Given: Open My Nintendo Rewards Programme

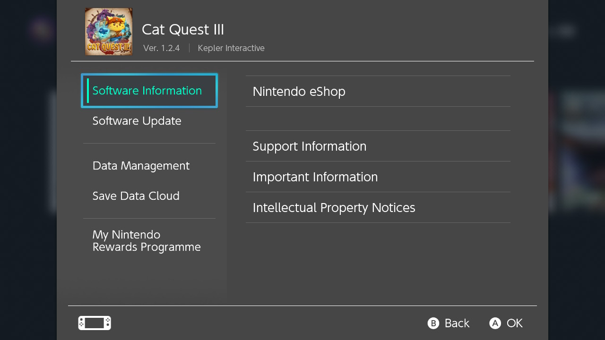Looking at the screenshot, I should coord(149,241).
